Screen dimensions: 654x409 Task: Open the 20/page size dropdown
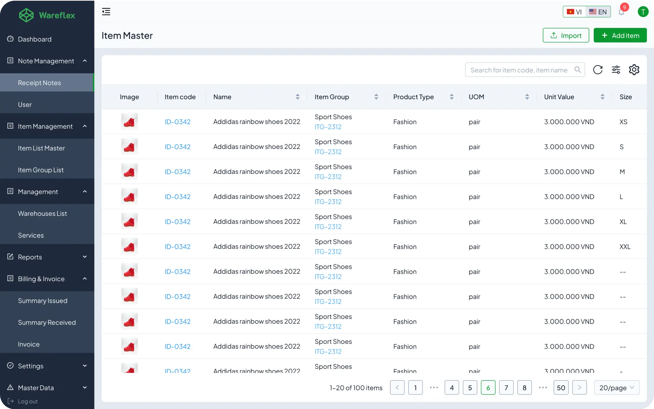pyautogui.click(x=617, y=388)
